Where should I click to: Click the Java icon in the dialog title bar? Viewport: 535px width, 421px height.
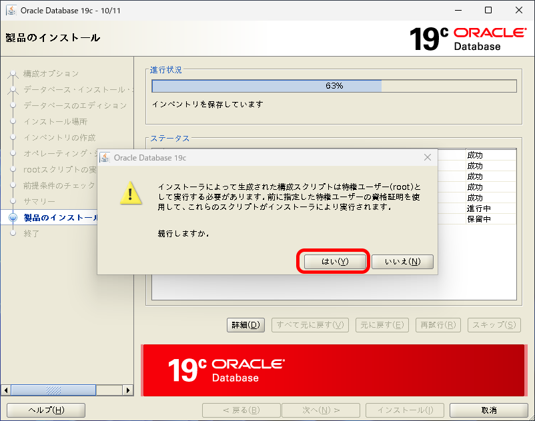point(105,158)
